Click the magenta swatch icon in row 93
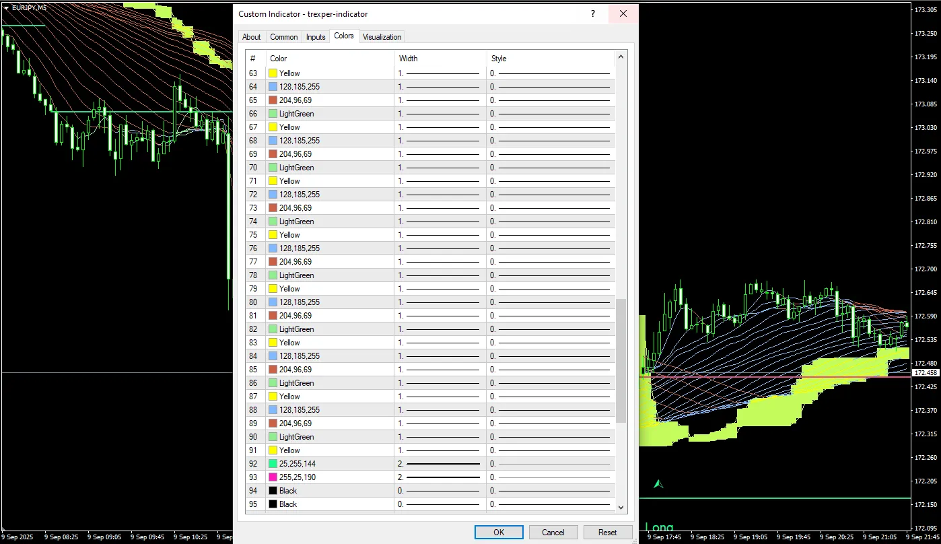The height and width of the screenshot is (544, 941). [273, 477]
